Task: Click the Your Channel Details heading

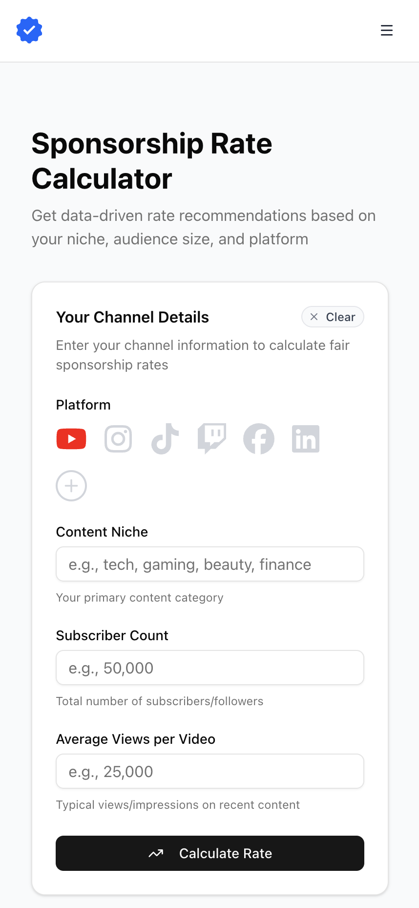Action: [x=132, y=317]
